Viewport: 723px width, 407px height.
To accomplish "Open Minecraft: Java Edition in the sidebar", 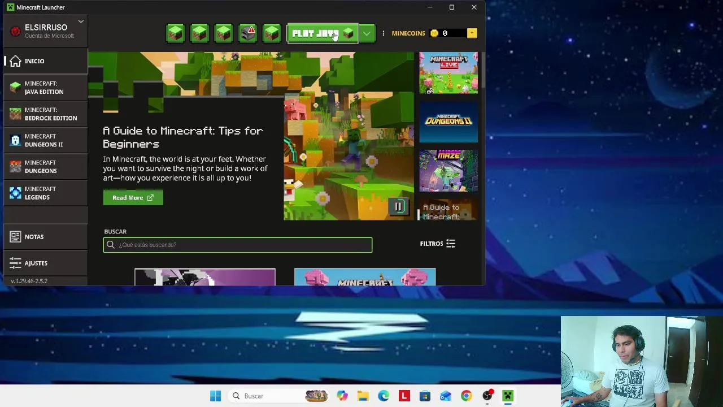I will pos(46,88).
